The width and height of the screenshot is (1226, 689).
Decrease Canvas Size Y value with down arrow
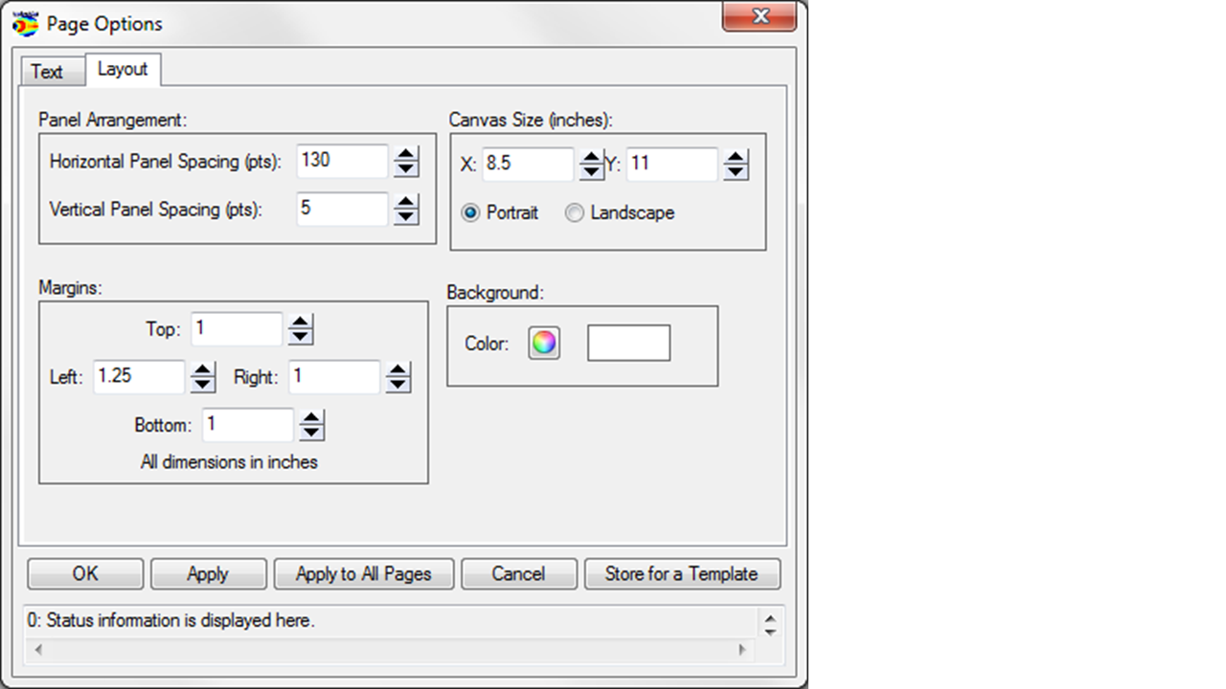click(x=736, y=171)
